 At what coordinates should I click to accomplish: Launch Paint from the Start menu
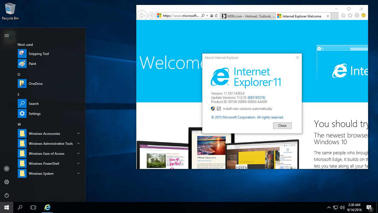click(x=50, y=64)
